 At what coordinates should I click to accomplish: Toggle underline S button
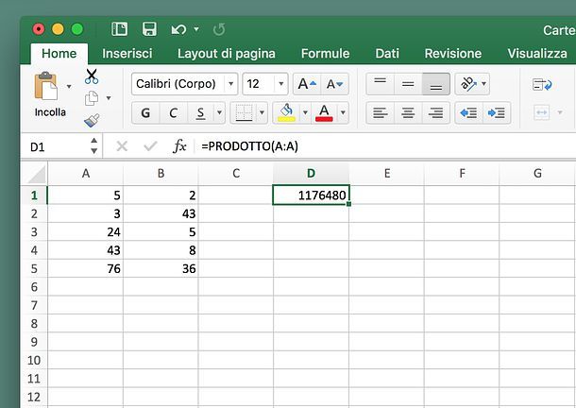(200, 112)
